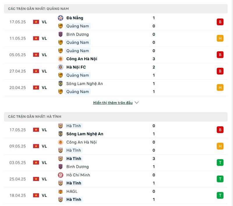Image resolution: width=233 pixels, height=206 pixels.
Task: Expand more matches with the chevron arrow
Action: tap(137, 103)
